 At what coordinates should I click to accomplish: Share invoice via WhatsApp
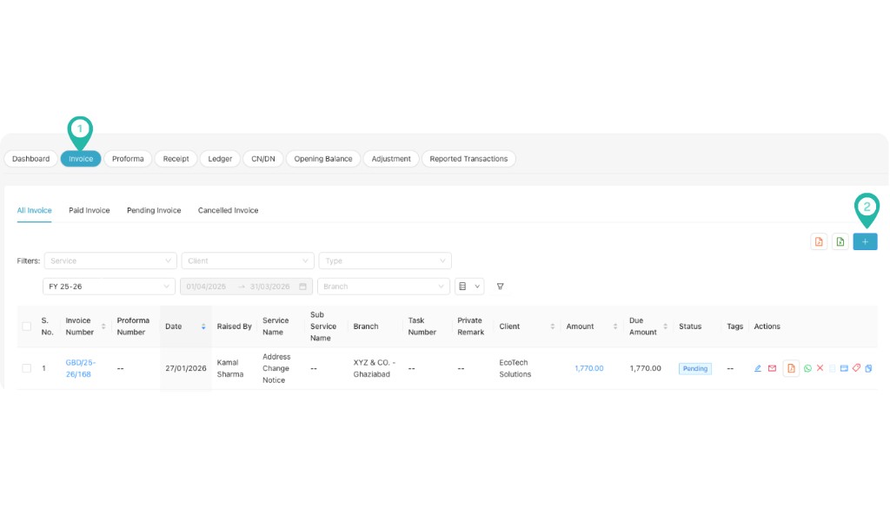pos(807,367)
